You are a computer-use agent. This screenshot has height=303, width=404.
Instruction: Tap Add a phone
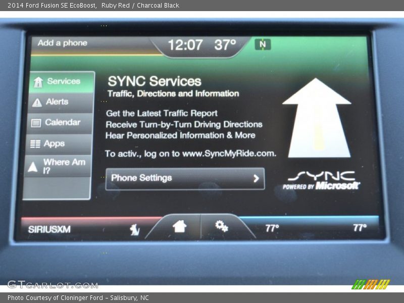(62, 43)
